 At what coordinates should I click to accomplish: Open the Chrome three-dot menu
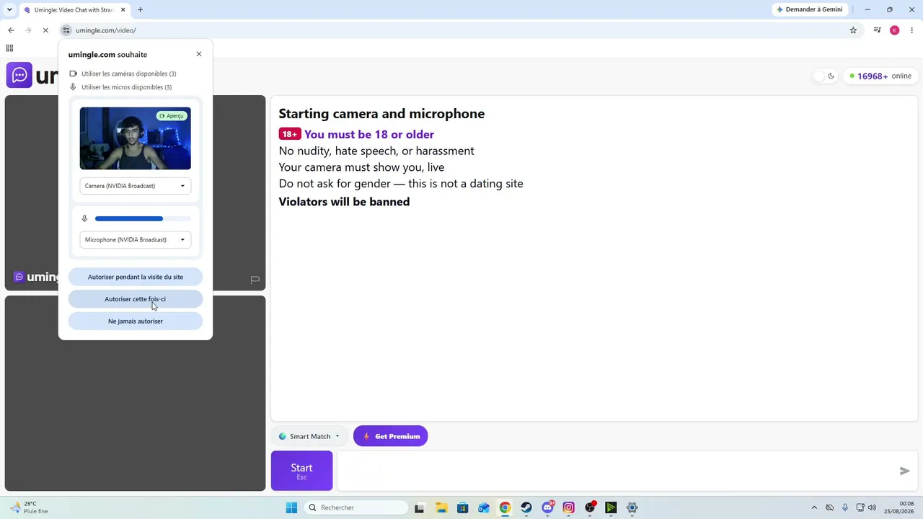click(x=912, y=30)
